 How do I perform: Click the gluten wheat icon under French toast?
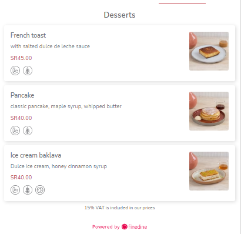click(x=28, y=71)
